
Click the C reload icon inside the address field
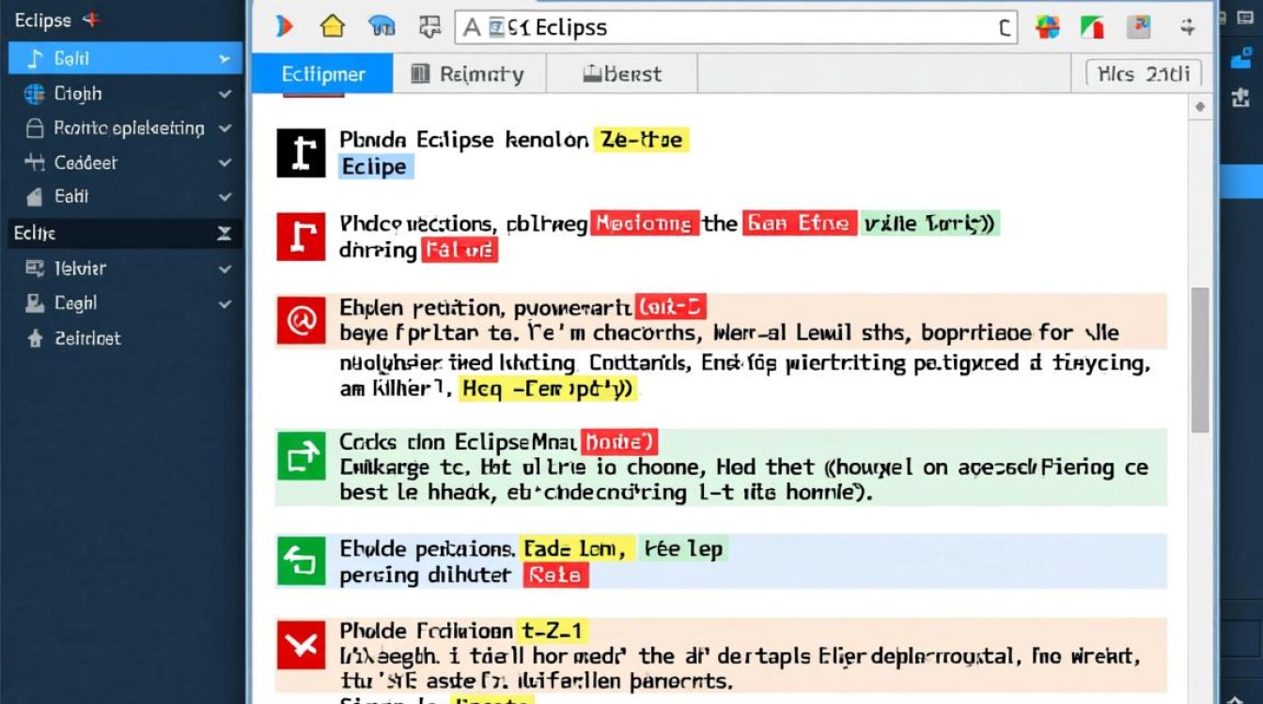(x=1005, y=28)
